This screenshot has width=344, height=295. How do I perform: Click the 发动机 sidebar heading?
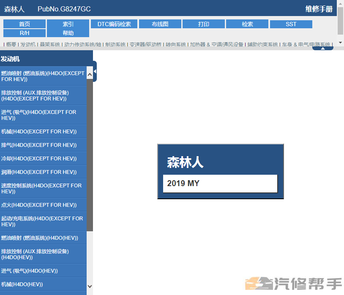pos(10,59)
